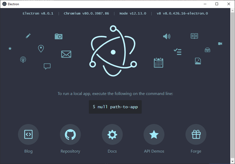235x164 pixels.
Task: Follow the Forge link label
Action: (196, 151)
